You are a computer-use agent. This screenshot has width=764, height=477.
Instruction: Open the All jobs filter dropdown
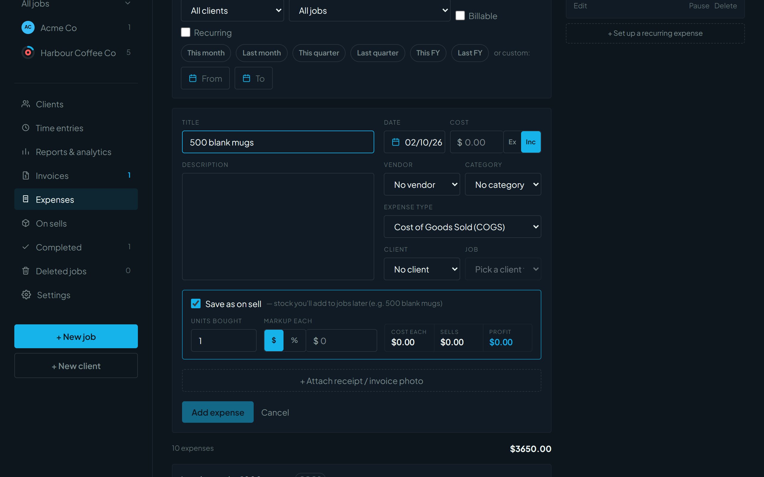coord(369,10)
